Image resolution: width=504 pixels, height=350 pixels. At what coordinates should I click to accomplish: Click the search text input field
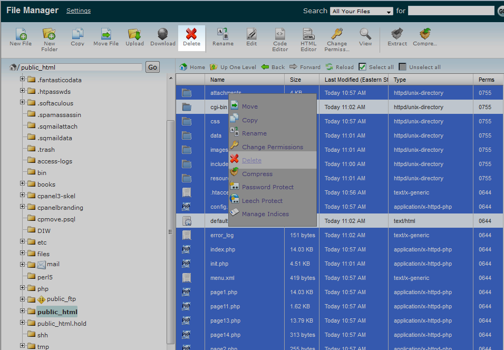pos(451,11)
